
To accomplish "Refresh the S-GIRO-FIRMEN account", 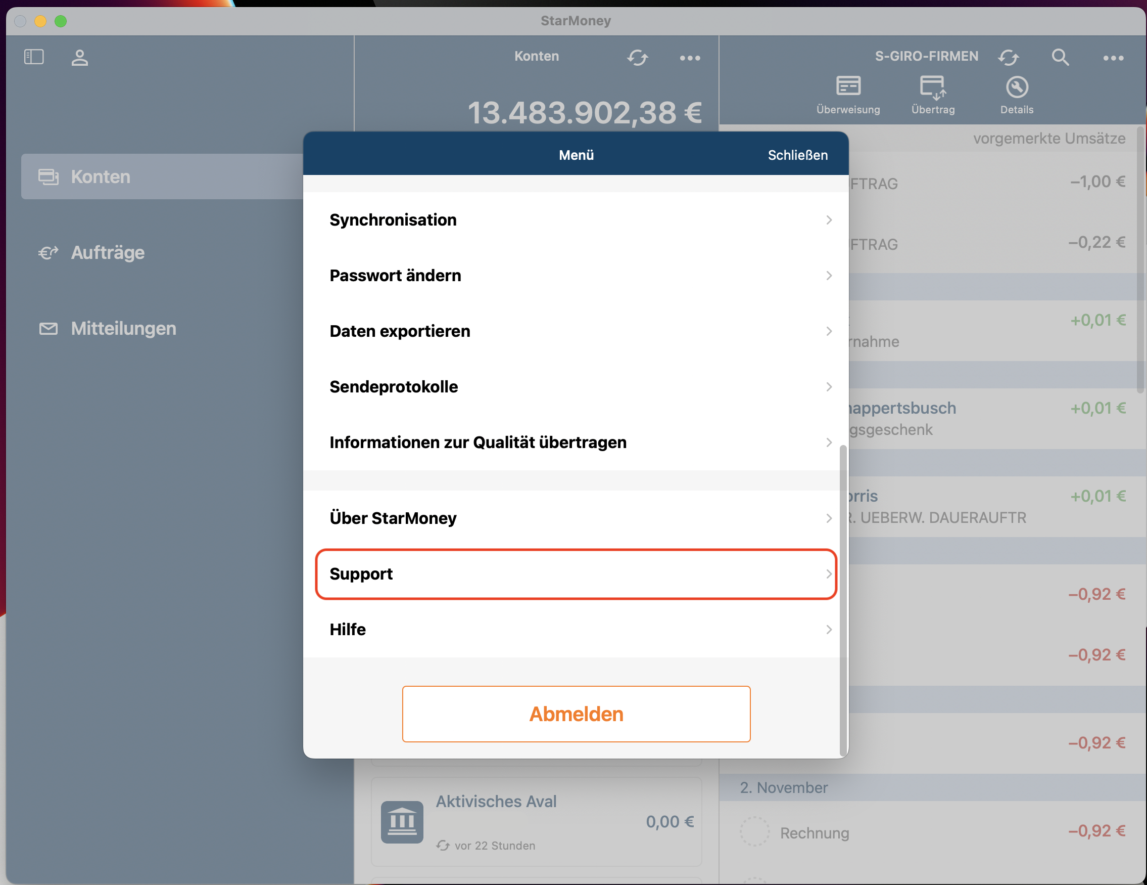I will 1008,57.
